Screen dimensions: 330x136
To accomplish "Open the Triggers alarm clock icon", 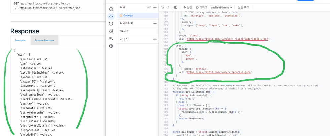I will click(x=111, y=31).
